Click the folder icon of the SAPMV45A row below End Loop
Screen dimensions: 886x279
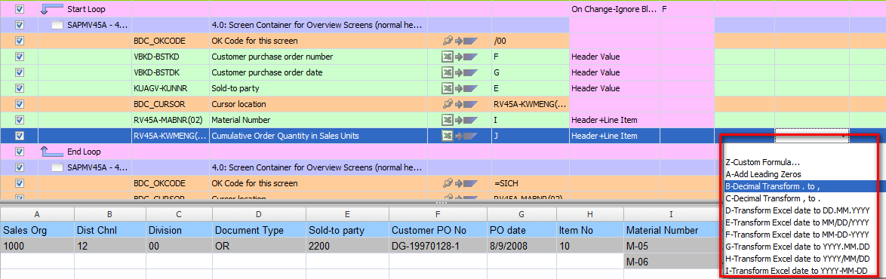[57, 167]
